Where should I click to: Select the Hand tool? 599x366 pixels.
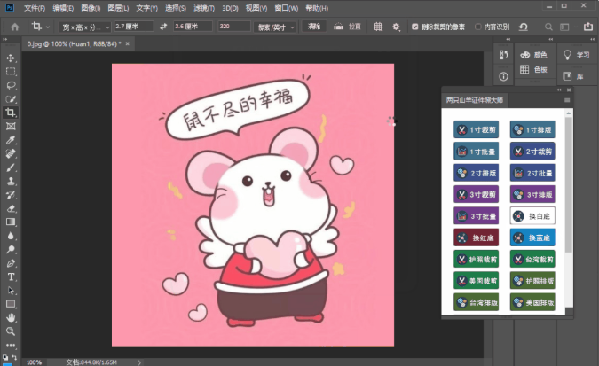(11, 317)
